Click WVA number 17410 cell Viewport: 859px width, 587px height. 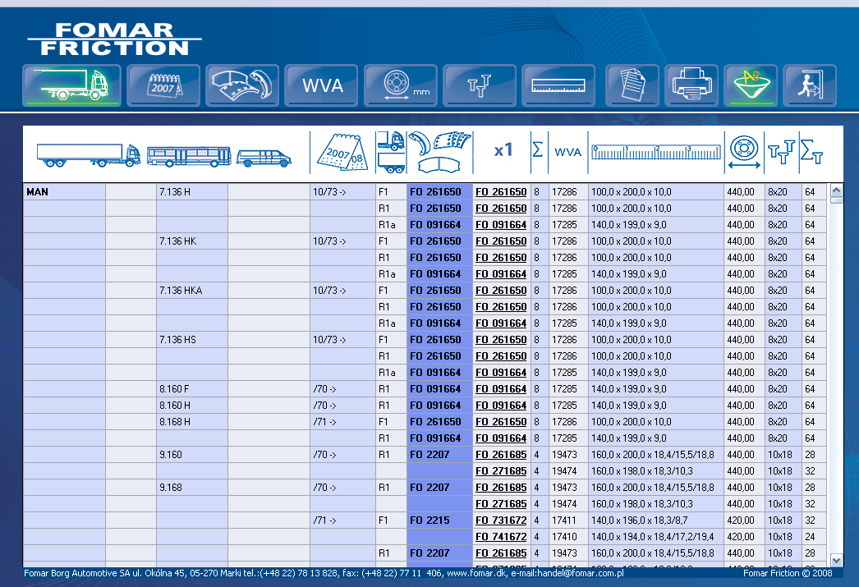click(x=567, y=537)
